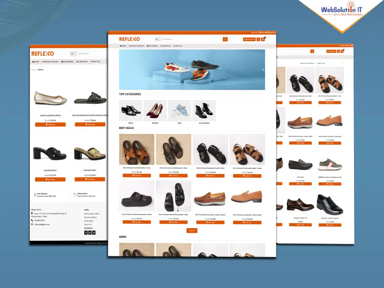Order Now for Fashionable Sandal - Black in center page
Screen dimensions: 384x288
[x=210, y=175]
